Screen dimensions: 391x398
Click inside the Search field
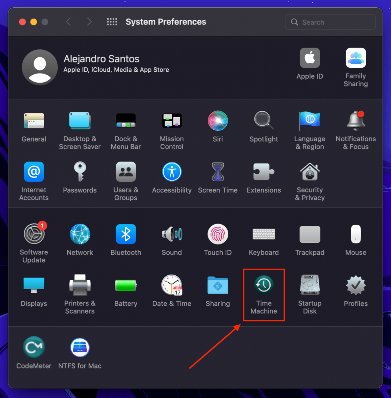point(330,22)
